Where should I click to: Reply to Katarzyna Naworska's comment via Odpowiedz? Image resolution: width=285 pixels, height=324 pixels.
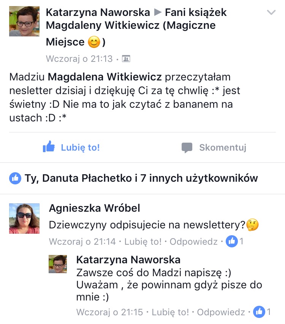point(221,312)
